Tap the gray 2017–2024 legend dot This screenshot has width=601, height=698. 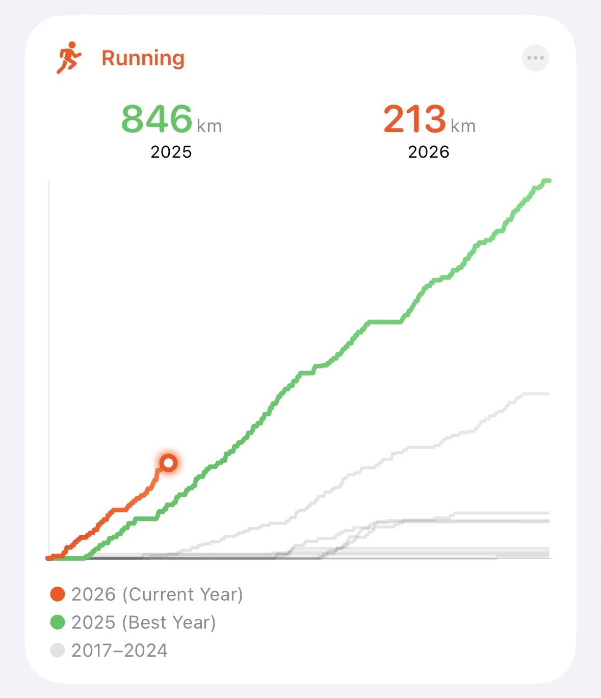click(x=58, y=650)
